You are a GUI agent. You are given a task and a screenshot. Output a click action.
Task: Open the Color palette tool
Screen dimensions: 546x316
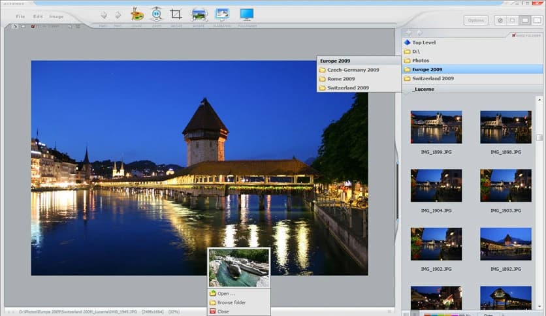click(x=137, y=15)
